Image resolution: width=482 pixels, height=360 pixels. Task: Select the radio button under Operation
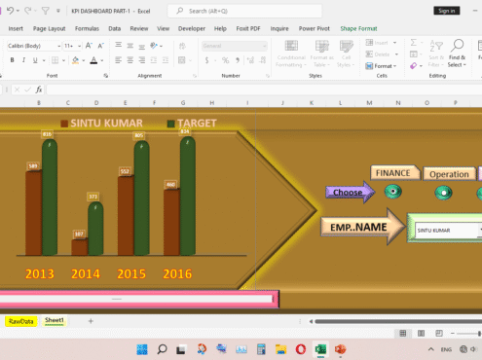tap(443, 193)
